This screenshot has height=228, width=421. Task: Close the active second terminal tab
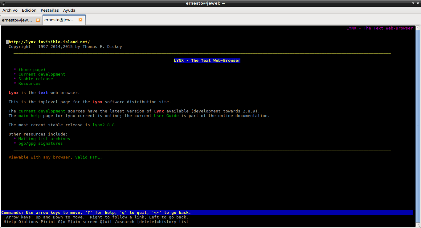(80, 20)
